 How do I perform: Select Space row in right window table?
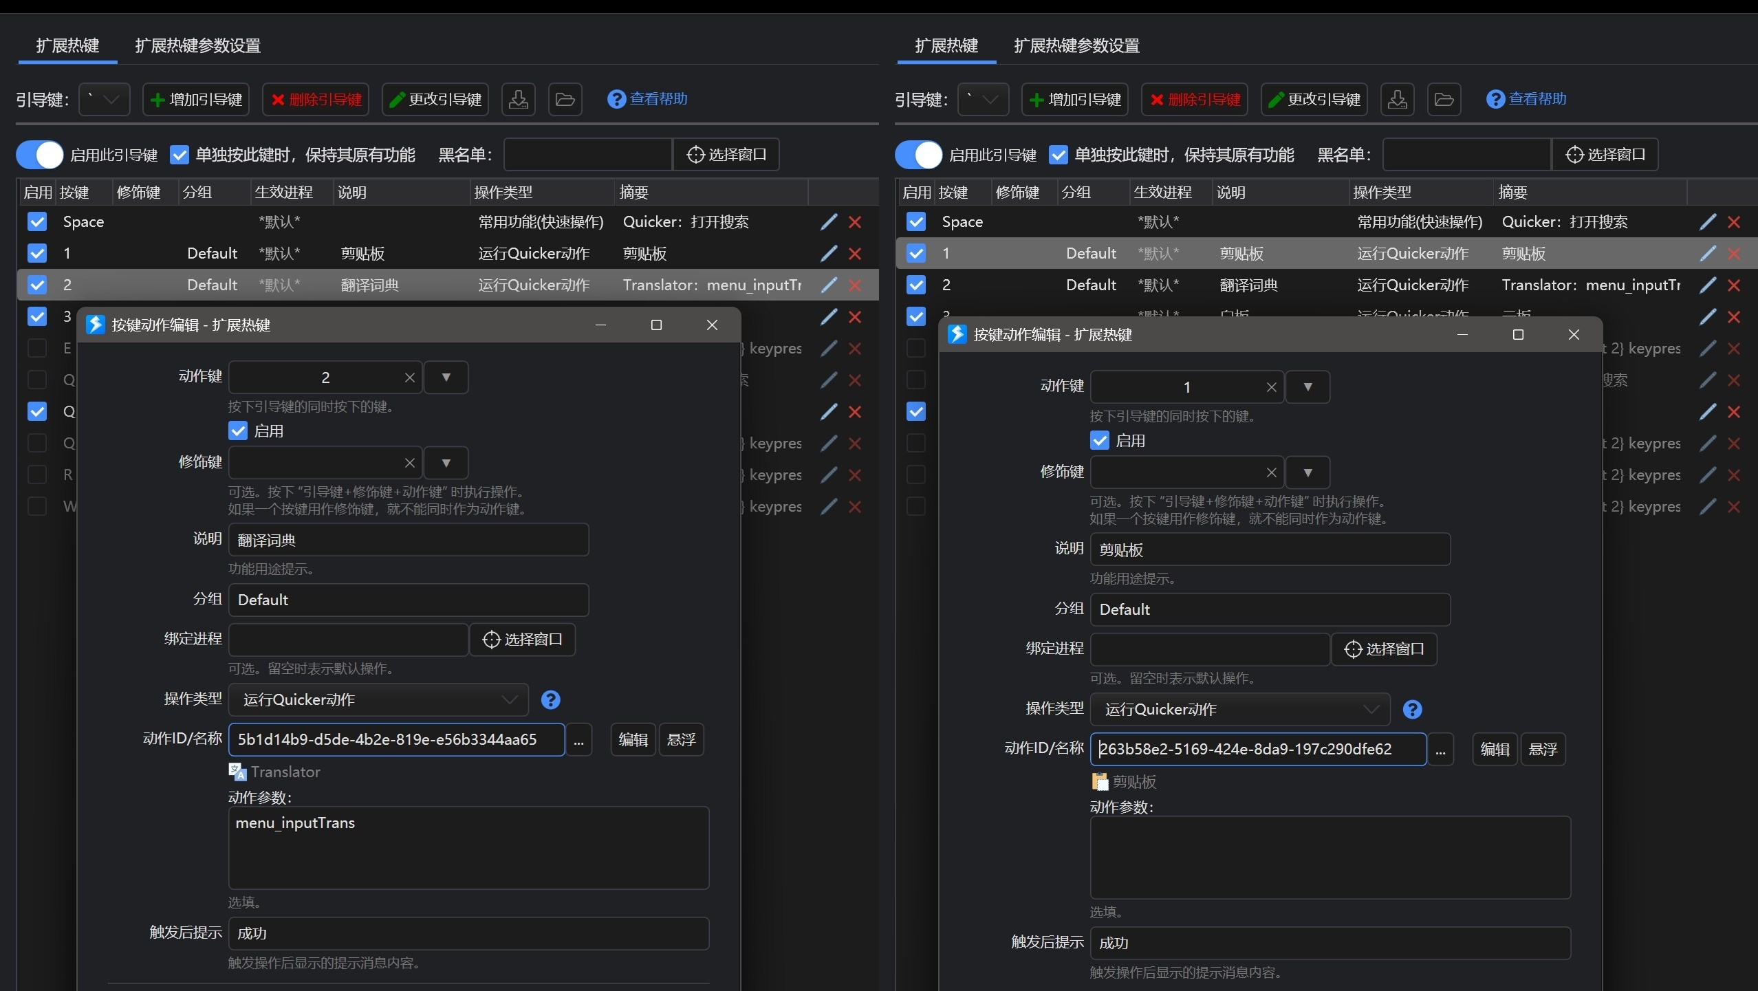coord(1327,221)
